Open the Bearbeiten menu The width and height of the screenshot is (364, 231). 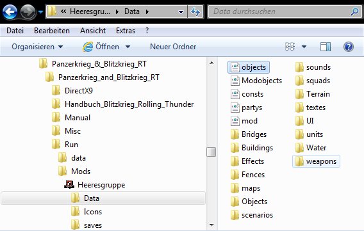point(52,31)
